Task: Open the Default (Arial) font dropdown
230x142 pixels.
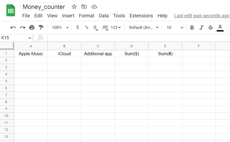Action: (x=144, y=27)
